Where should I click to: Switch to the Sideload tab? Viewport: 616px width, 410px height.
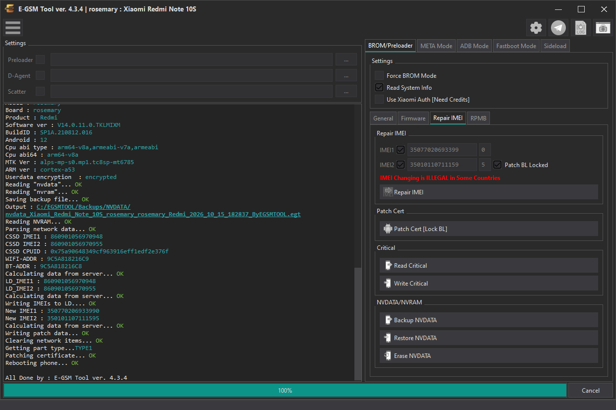pyautogui.click(x=555, y=46)
